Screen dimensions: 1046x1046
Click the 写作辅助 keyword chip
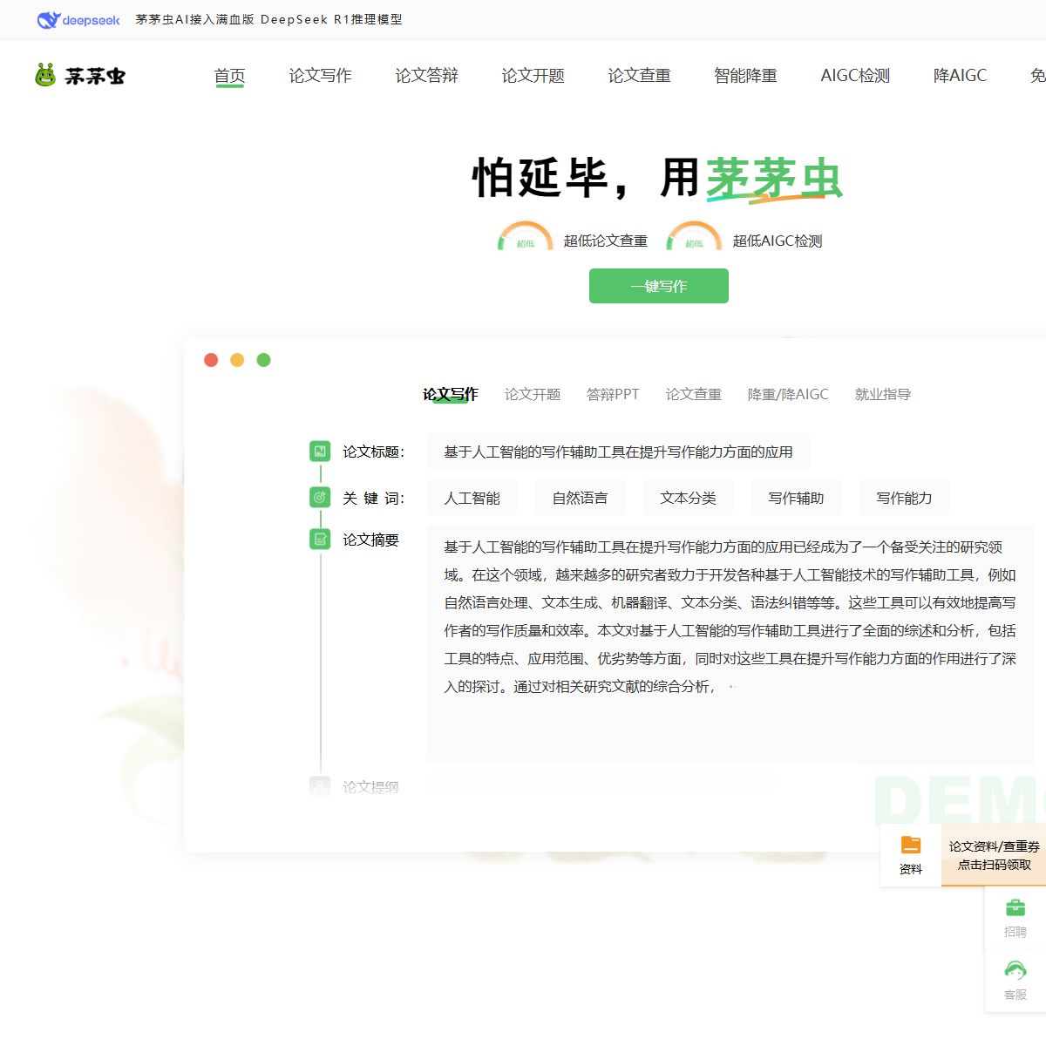pyautogui.click(x=797, y=498)
